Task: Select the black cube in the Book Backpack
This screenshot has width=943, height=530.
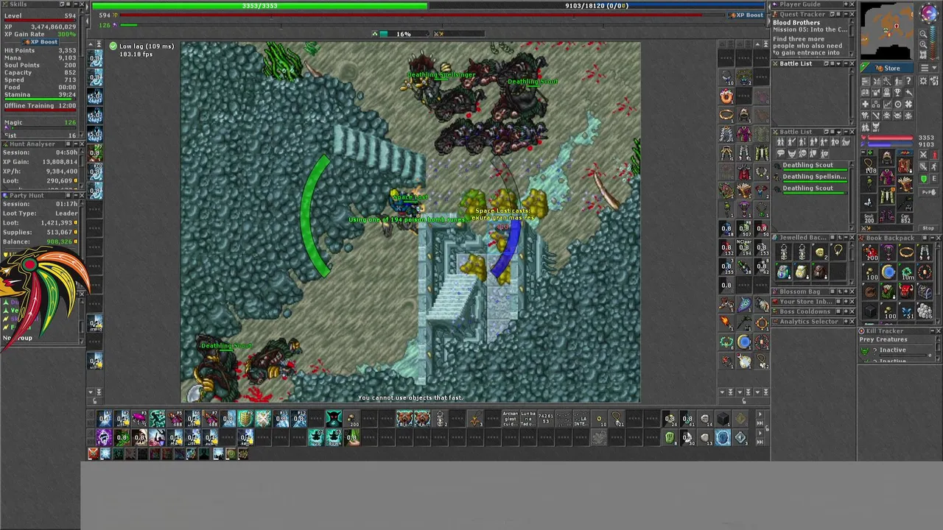Action: click(872, 311)
